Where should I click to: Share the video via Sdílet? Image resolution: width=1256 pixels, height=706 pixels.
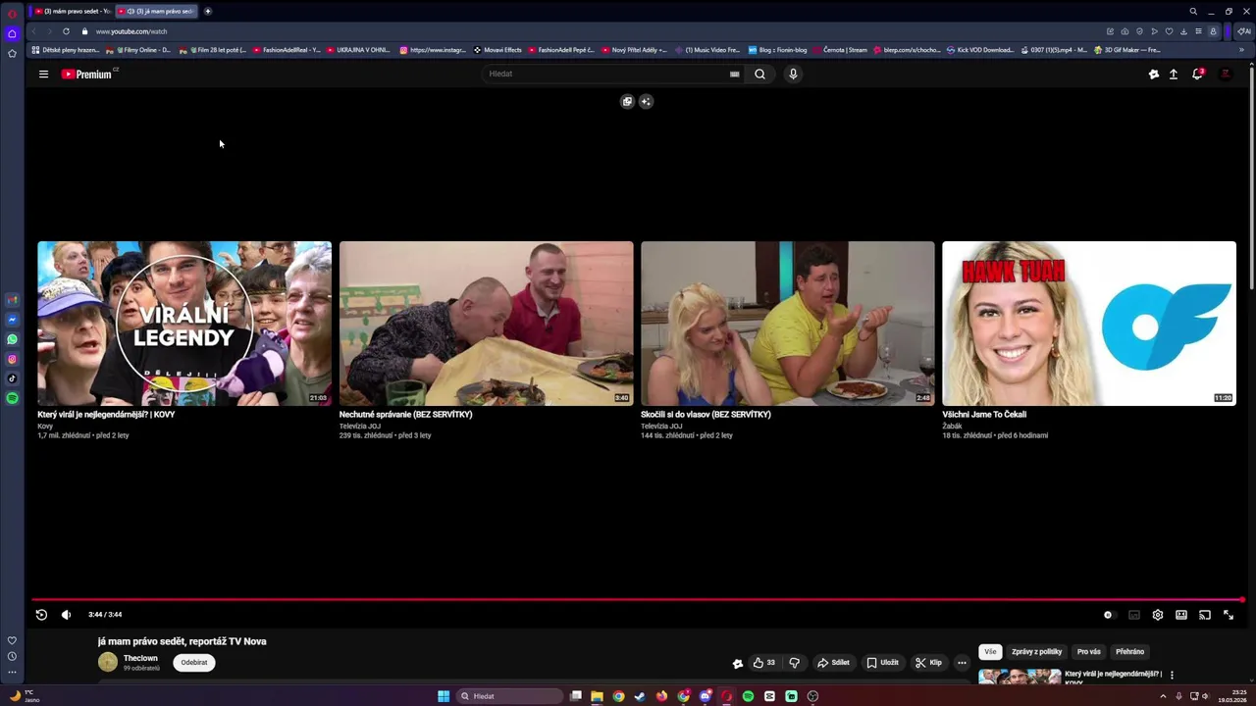click(x=833, y=663)
